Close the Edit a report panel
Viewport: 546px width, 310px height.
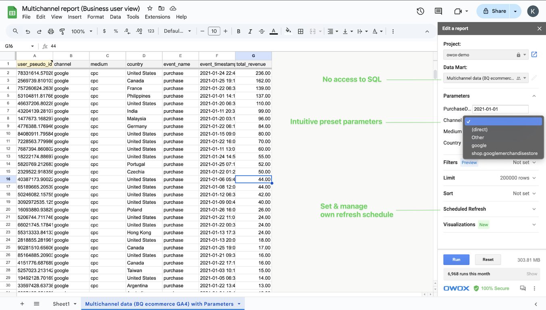pyautogui.click(x=539, y=28)
